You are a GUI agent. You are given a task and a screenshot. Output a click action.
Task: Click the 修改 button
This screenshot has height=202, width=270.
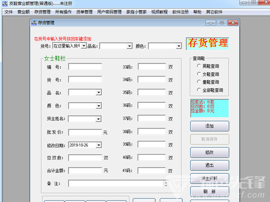coord(210,152)
